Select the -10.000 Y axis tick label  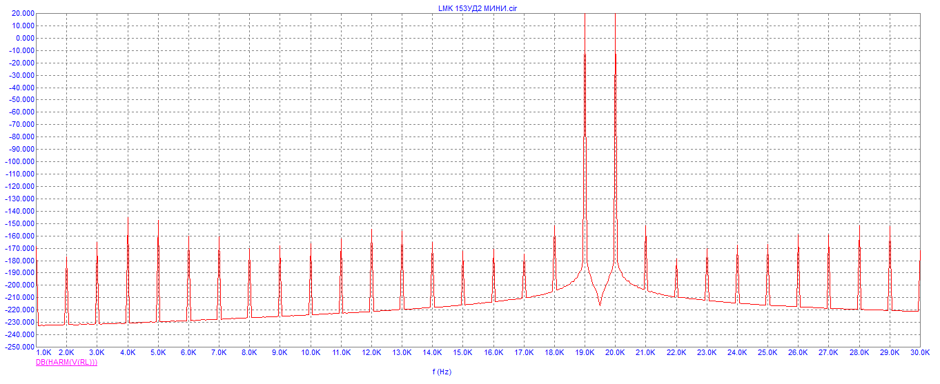tap(22, 51)
